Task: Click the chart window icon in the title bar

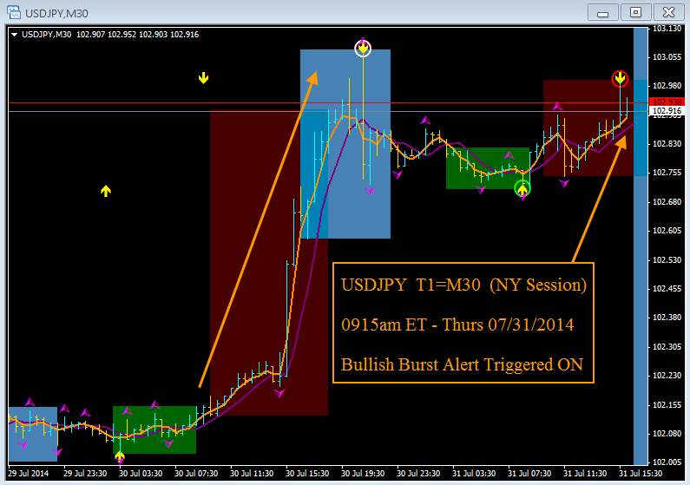Action: (14, 12)
